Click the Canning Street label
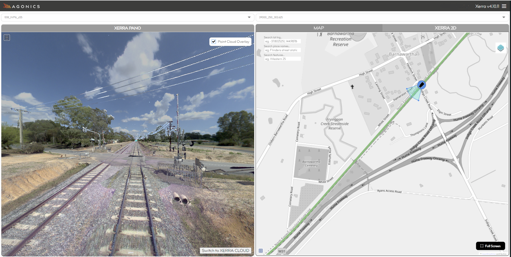 [x=381, y=91]
